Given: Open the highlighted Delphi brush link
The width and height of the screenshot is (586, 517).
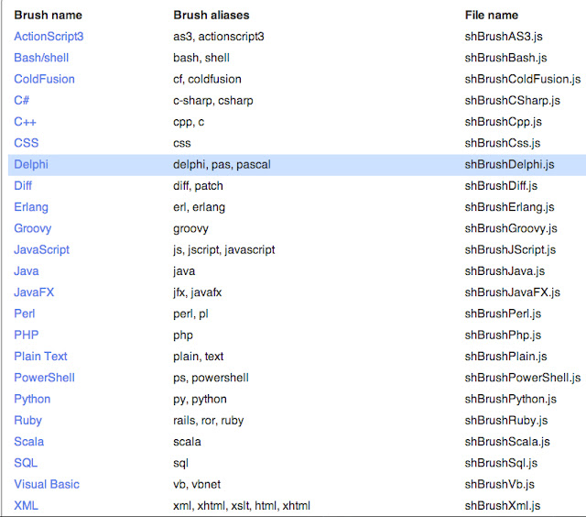Looking at the screenshot, I should click(31, 165).
